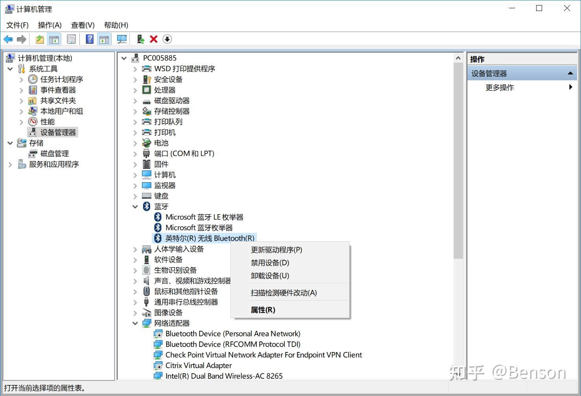Click the 磁盘管理 icon under 存储

[33, 153]
